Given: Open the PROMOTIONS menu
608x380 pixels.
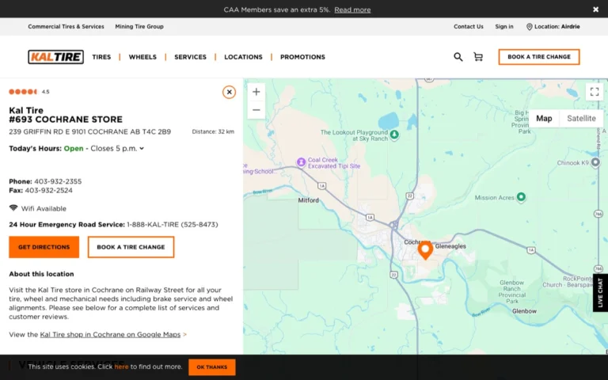Looking at the screenshot, I should (x=303, y=57).
